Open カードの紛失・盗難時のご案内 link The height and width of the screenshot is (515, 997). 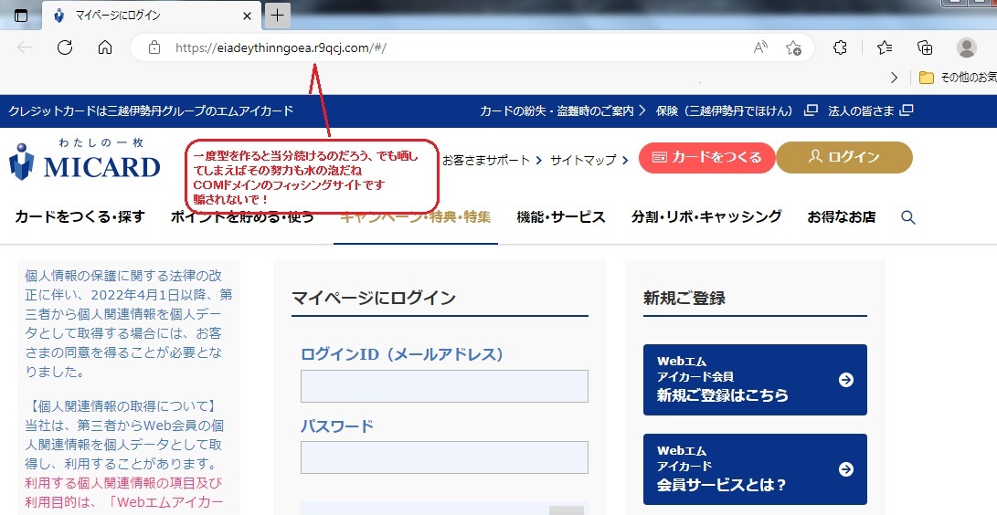coord(563,110)
